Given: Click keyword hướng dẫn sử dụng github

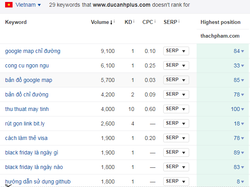Looking at the screenshot, I should 38,182.
